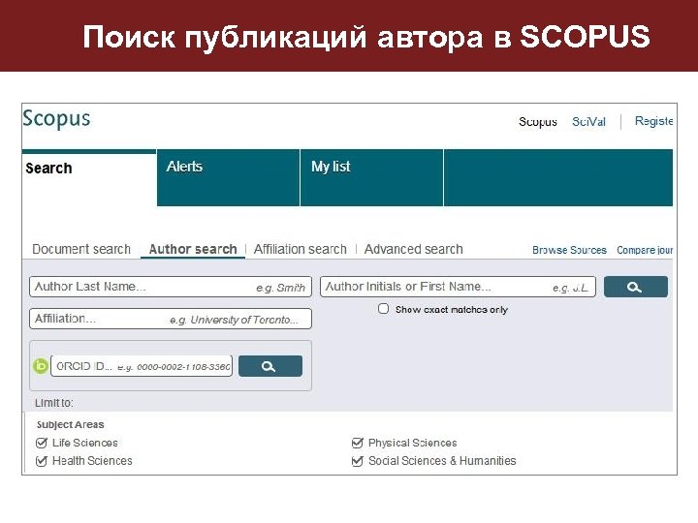Image resolution: width=698 pixels, height=523 pixels.
Task: Uncheck Social Sciences & Humanities checkbox
Action: (357, 461)
